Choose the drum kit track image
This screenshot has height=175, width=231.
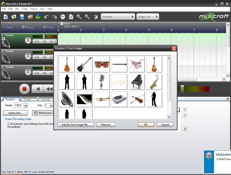(137, 64)
